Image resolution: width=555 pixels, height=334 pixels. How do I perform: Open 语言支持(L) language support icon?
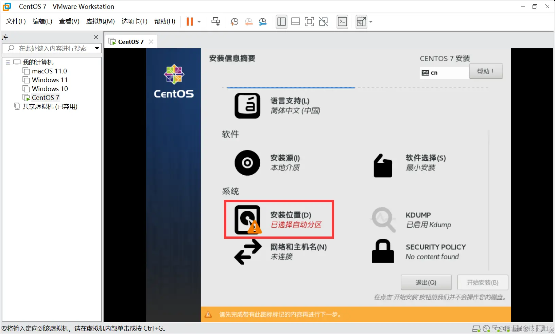tap(247, 106)
